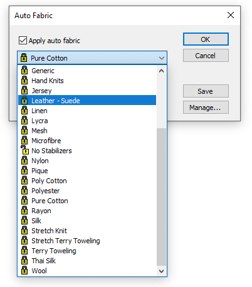Pick Poly Cotton in the fabric list
Viewport: 252px width, 287px height.
[87, 181]
